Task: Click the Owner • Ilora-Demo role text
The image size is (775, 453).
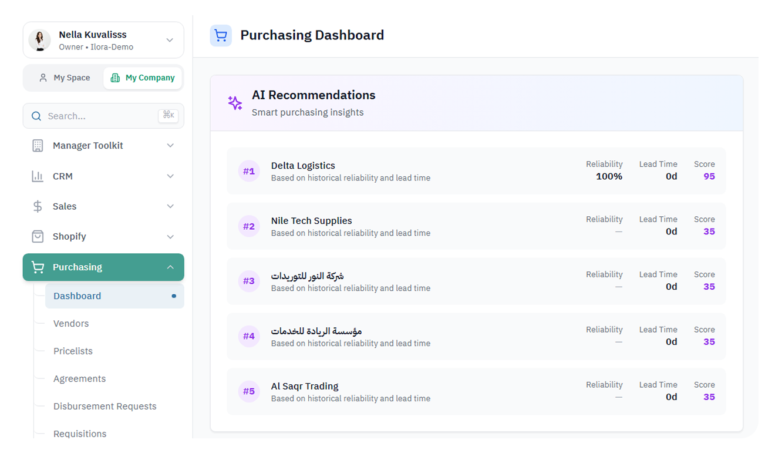Action: point(96,47)
